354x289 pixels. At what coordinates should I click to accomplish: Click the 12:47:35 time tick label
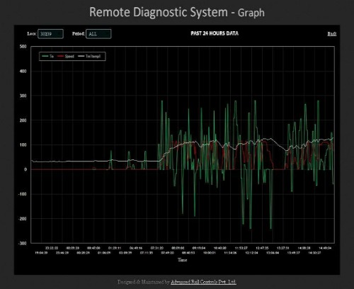coord(262,248)
